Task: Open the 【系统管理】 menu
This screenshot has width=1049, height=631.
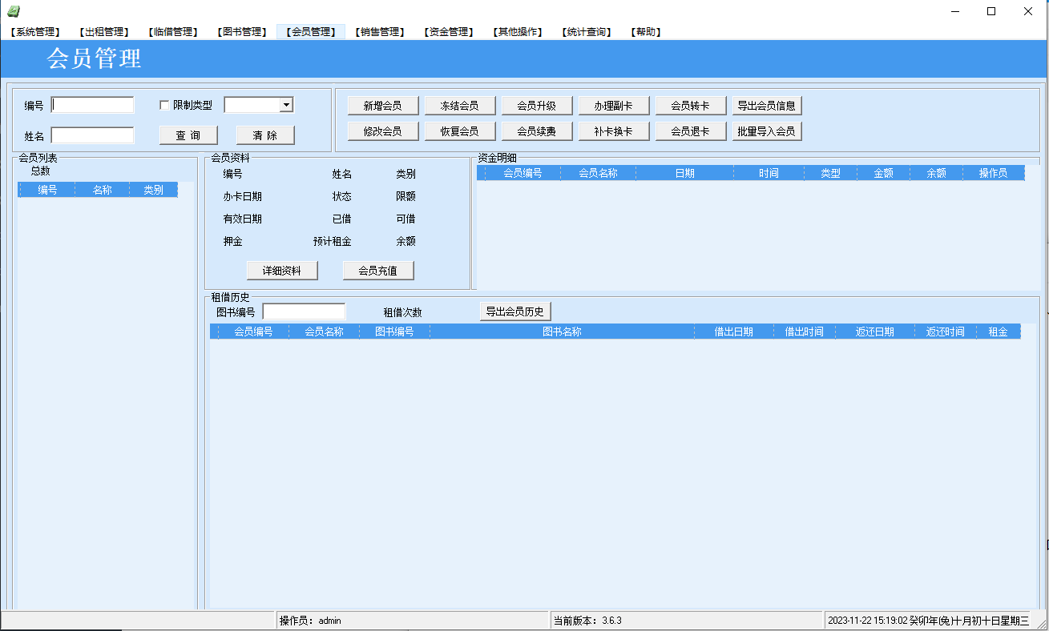Action: point(34,32)
